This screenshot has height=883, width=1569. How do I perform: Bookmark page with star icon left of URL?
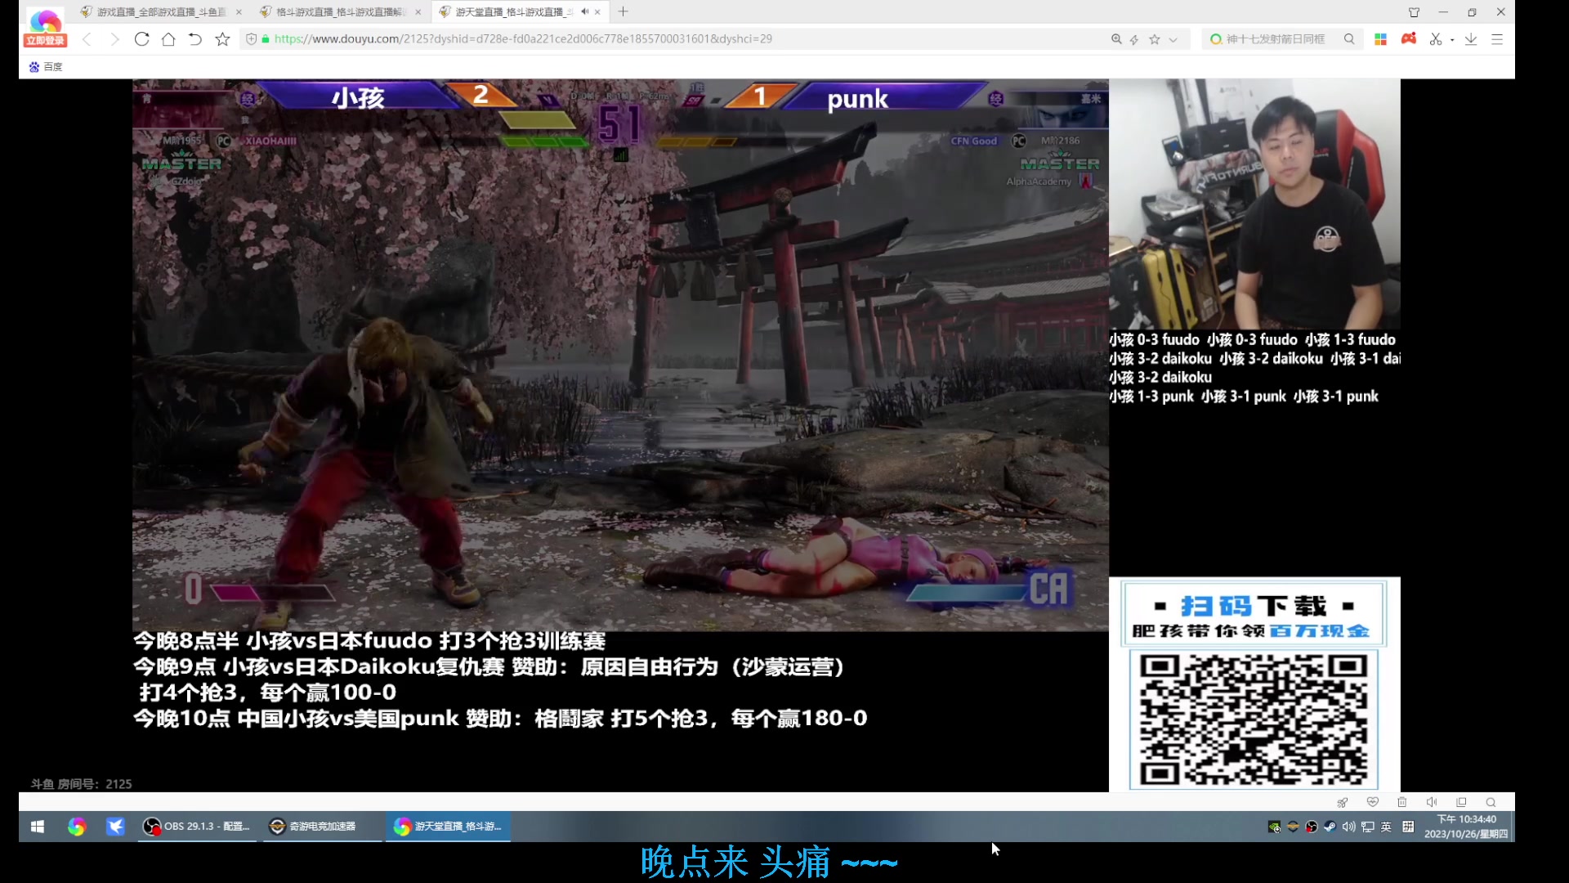click(x=222, y=39)
